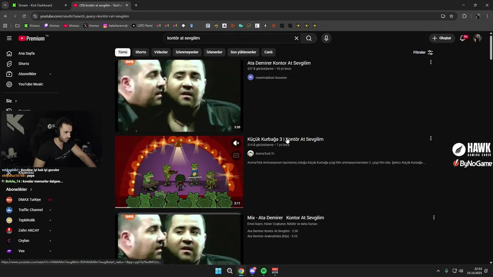Open the Chrome apps grid in the bookmarks bar
This screenshot has width=493, height=277.
pyautogui.click(x=5, y=26)
